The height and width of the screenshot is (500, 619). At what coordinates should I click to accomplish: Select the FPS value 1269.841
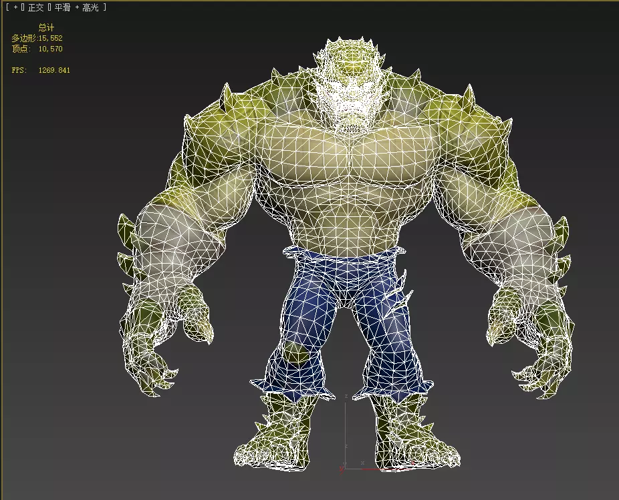tap(54, 70)
